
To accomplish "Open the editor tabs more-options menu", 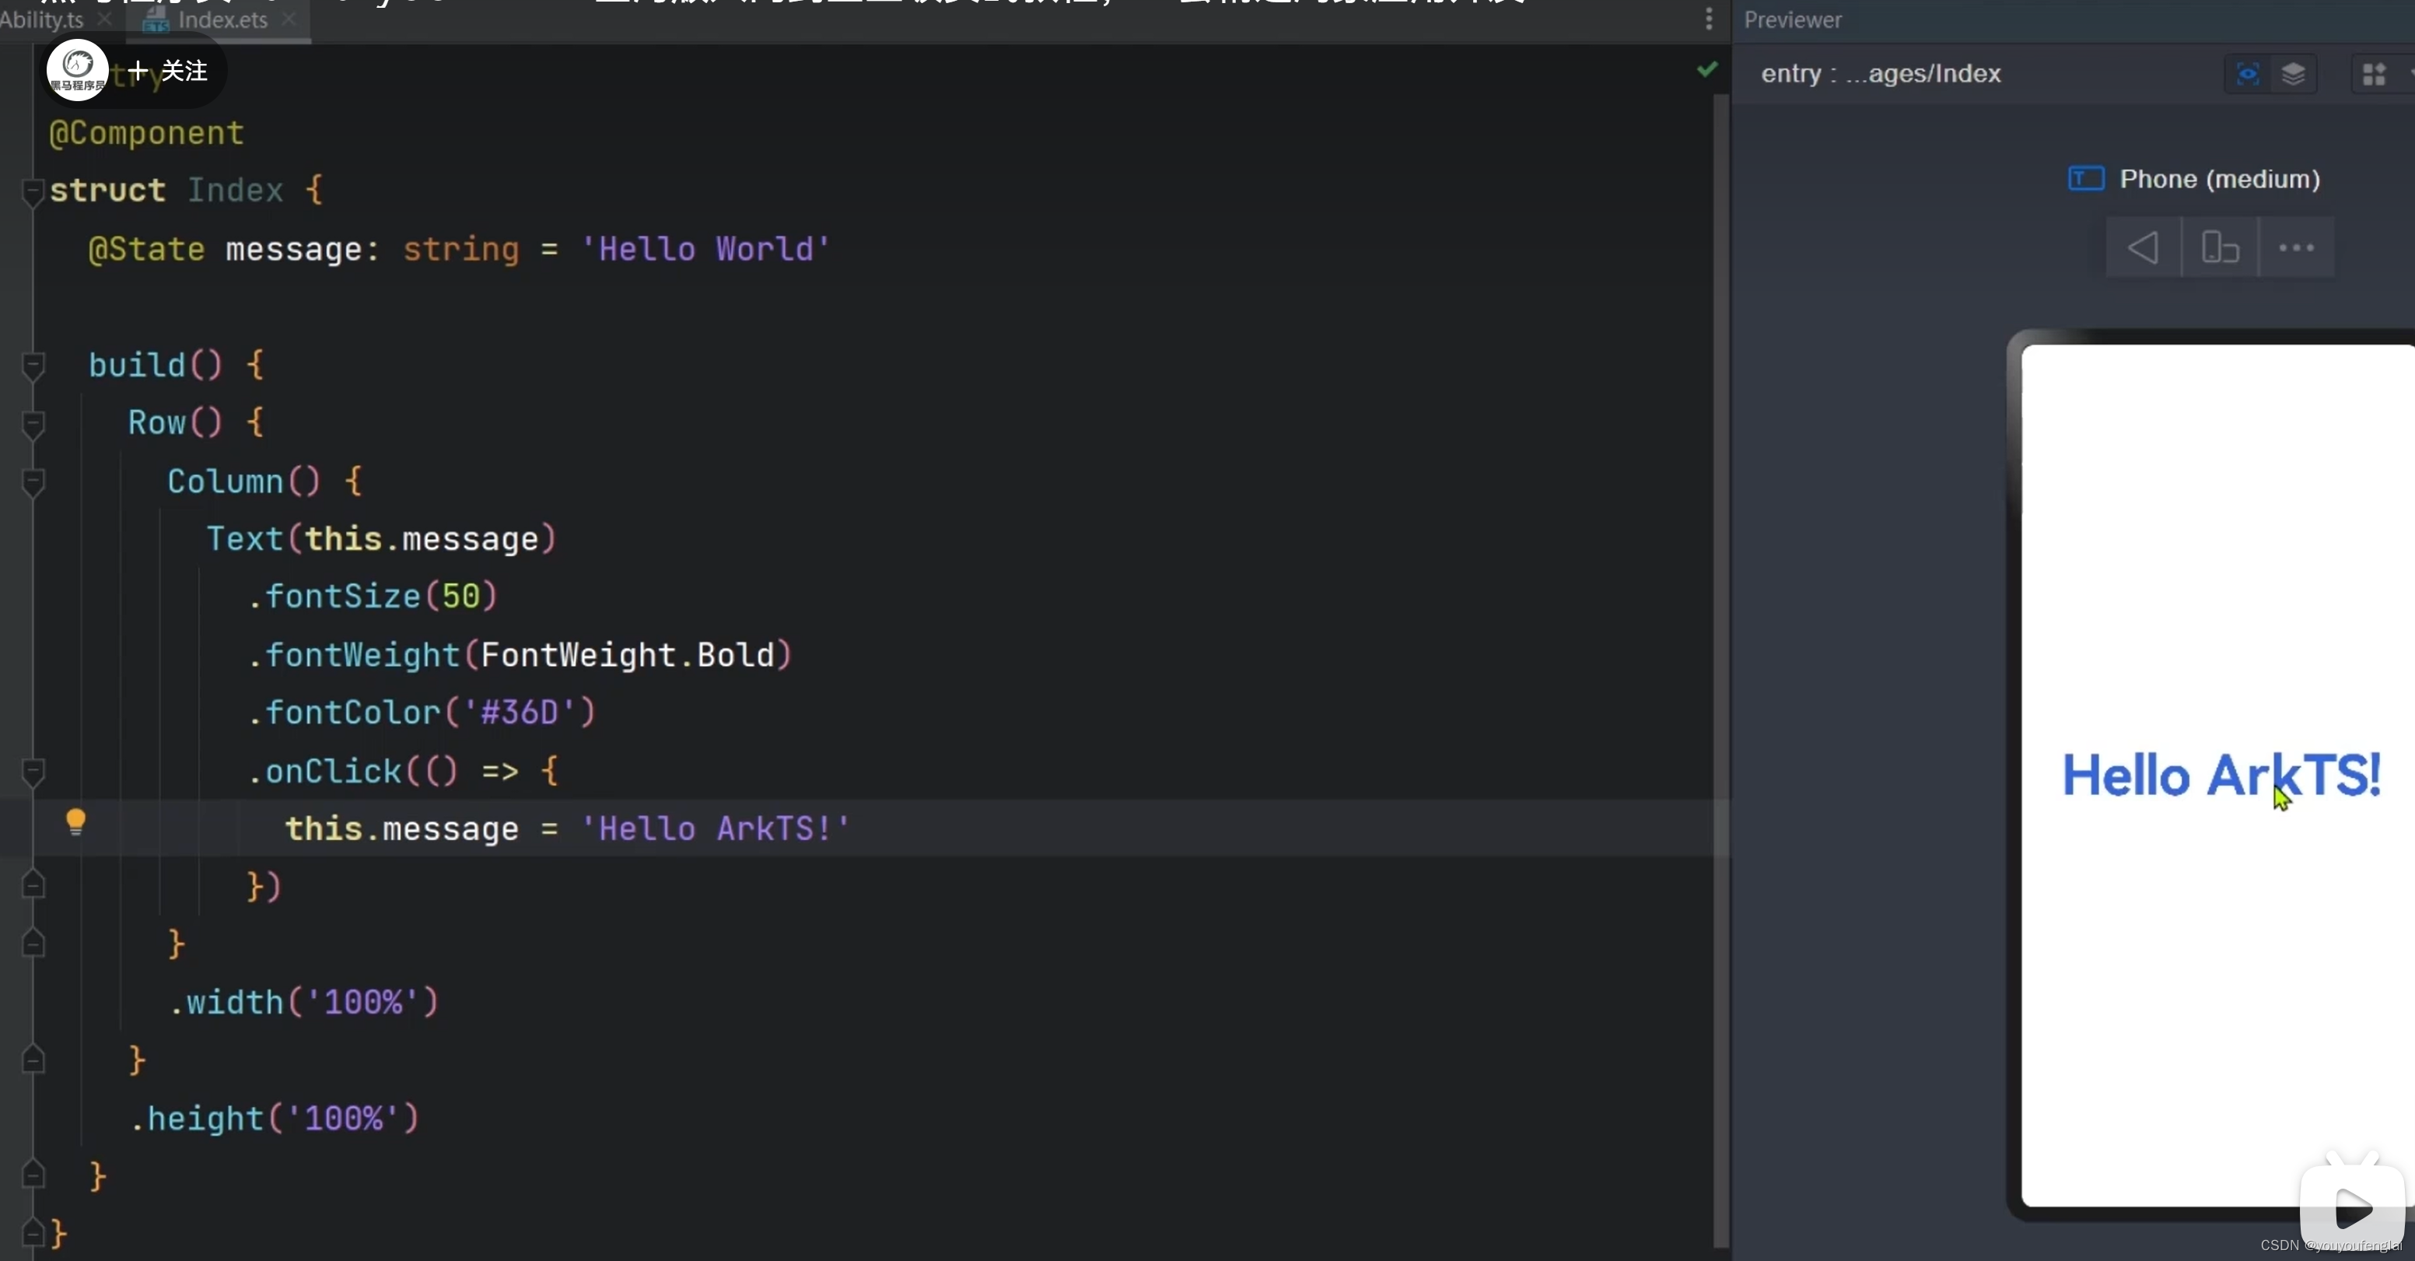I will [x=1709, y=19].
